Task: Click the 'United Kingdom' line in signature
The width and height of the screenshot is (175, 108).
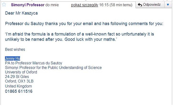Action: [18, 86]
